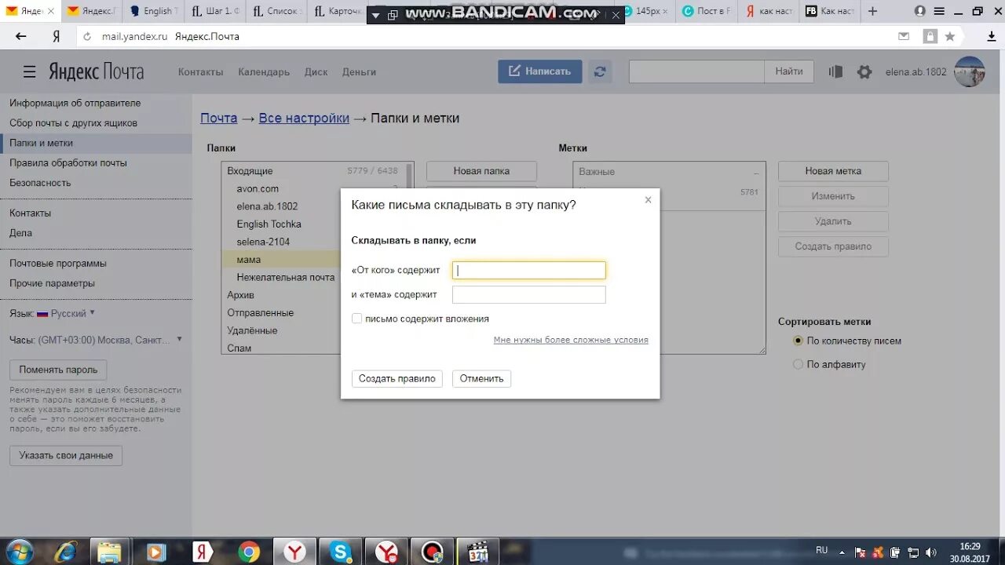Enable 'письмо содержит вложения' checkbox

point(356,319)
